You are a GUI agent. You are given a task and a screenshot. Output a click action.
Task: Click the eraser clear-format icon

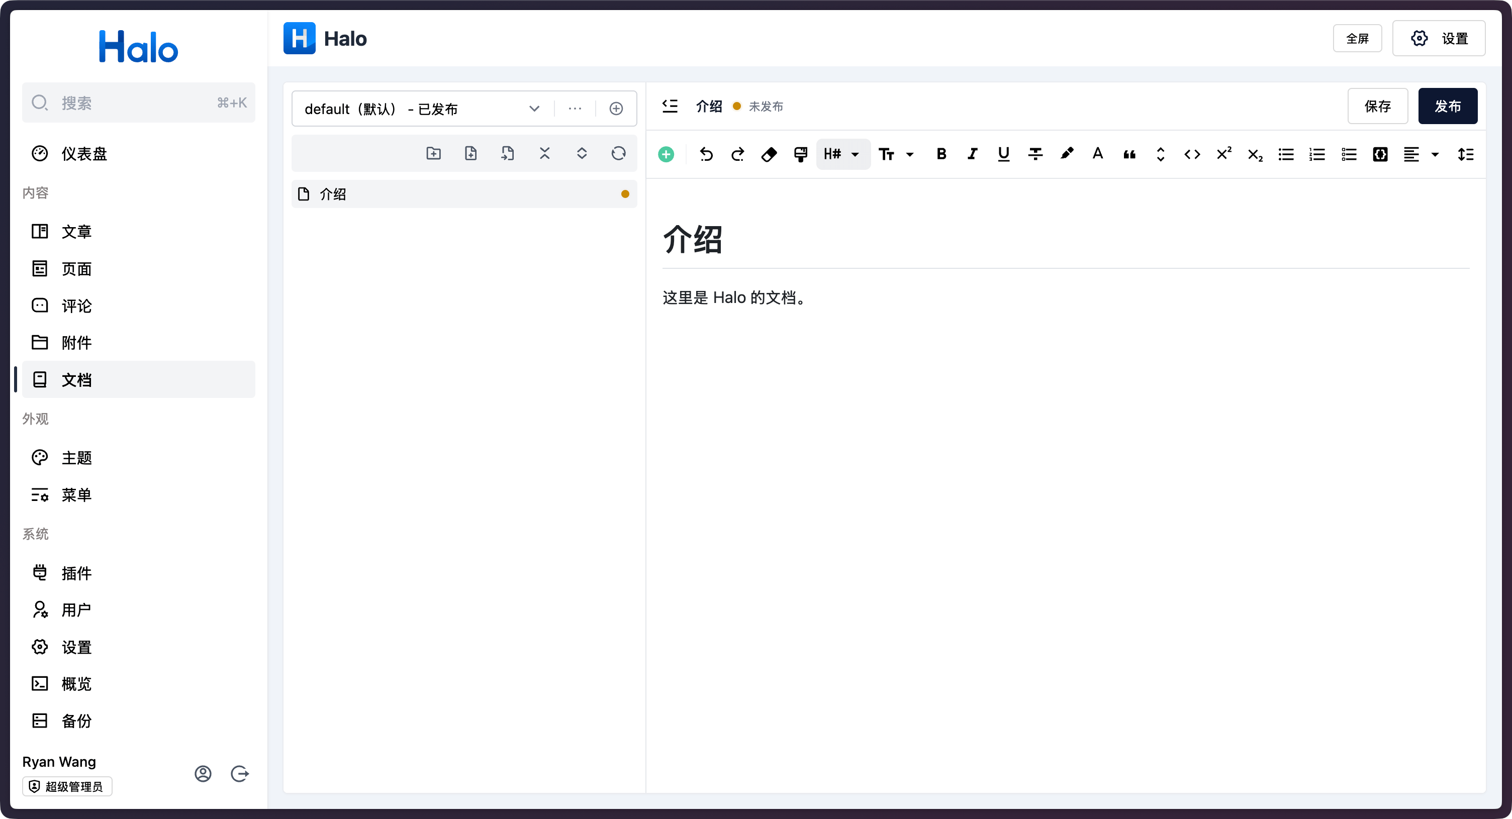(x=769, y=154)
